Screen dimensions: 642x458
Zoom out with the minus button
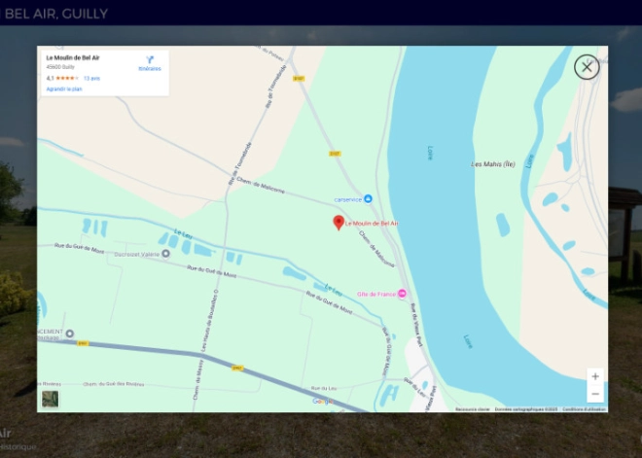(595, 393)
